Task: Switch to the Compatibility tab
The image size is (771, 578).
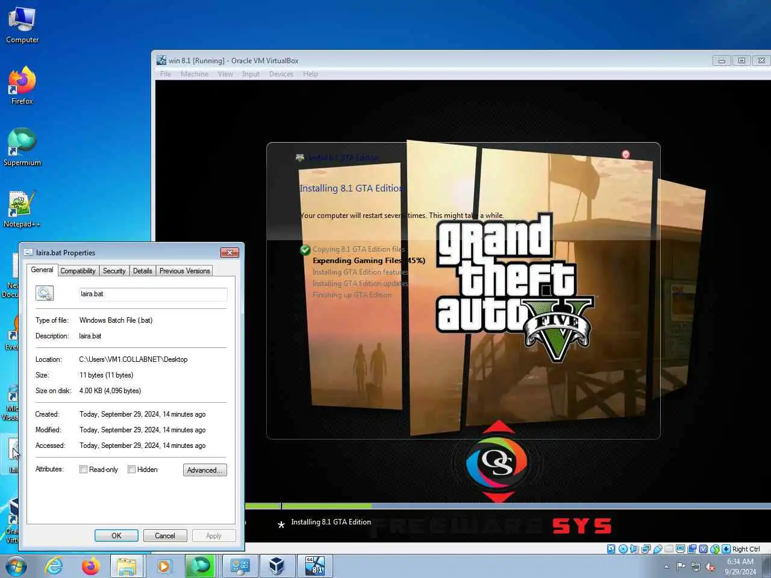Action: pyautogui.click(x=78, y=271)
